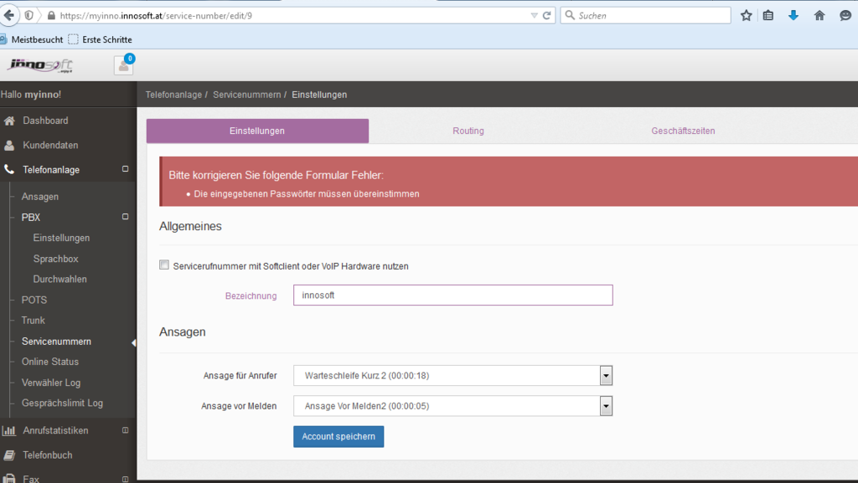Screen dimensions: 858x483
Task: Expand the Fax section toggle
Action: [126, 479]
